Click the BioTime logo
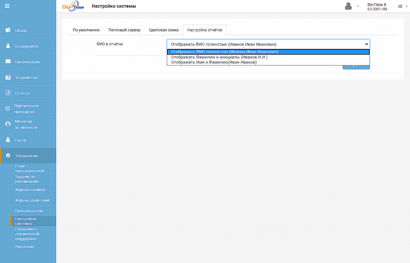Screen dimensions: 410x263 (73, 6)
